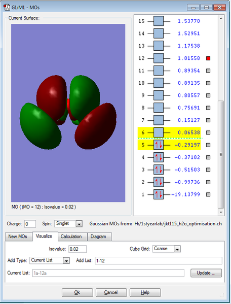
Task: Toggle surface marker for orbital 4
Action: pyautogui.click(x=208, y=157)
